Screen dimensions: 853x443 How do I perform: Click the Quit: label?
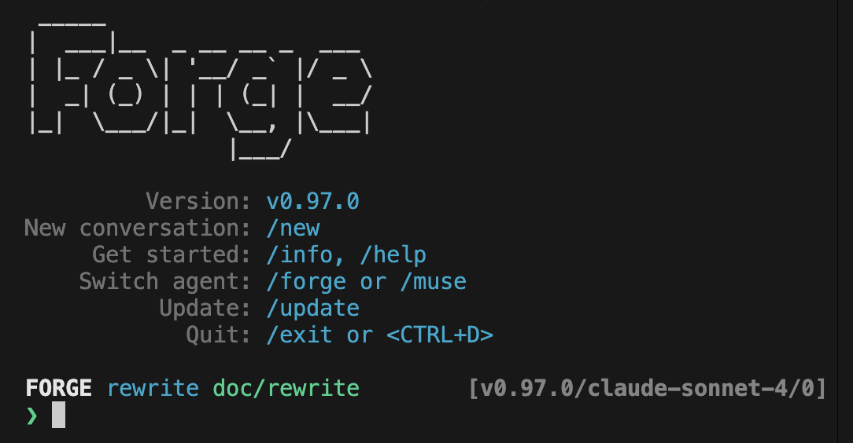pos(218,335)
